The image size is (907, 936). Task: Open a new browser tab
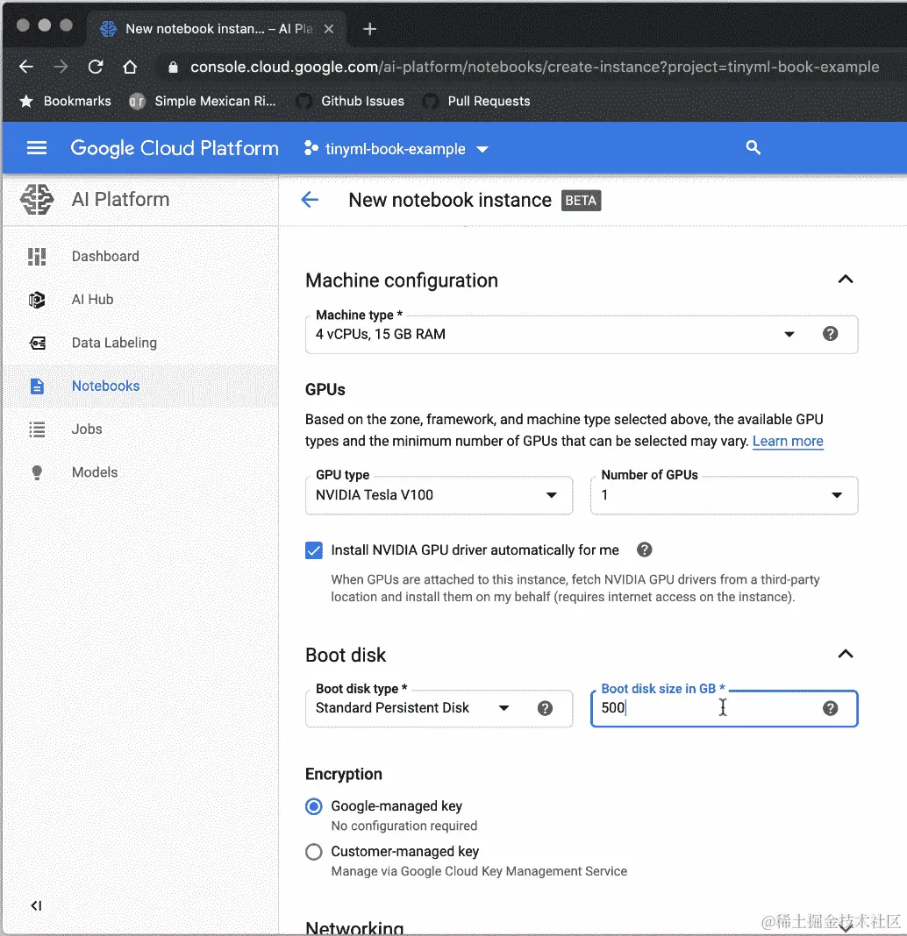(370, 29)
